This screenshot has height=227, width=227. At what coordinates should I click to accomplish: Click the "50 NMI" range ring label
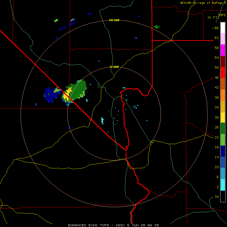point(114,67)
